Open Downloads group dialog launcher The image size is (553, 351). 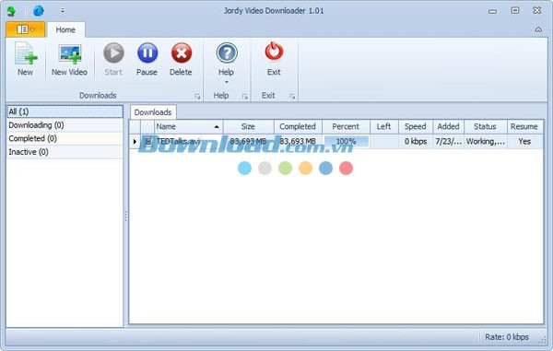(197, 96)
